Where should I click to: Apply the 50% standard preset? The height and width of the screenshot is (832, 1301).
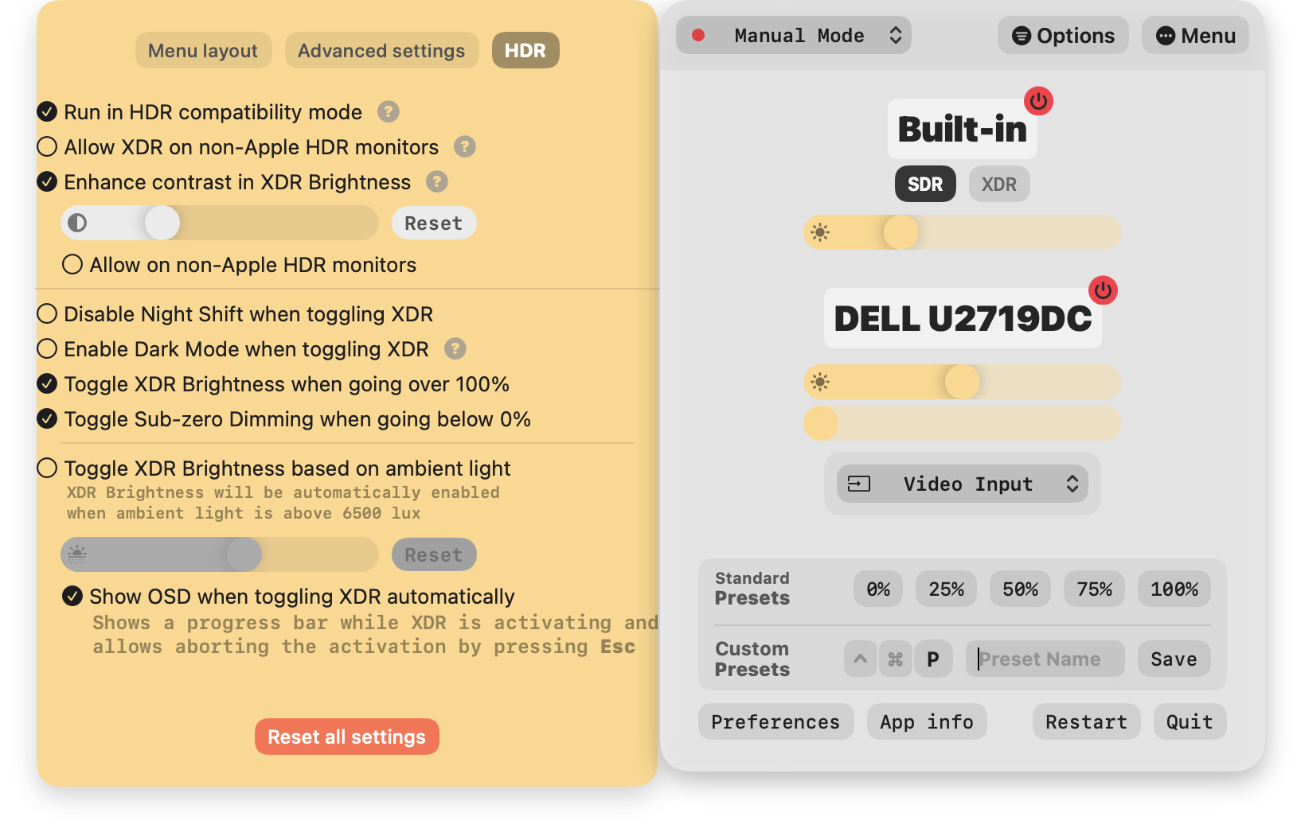(x=1020, y=589)
